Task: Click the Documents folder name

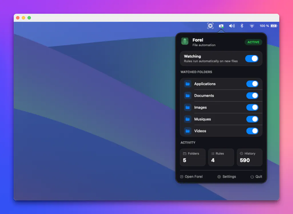Action: (x=204, y=96)
